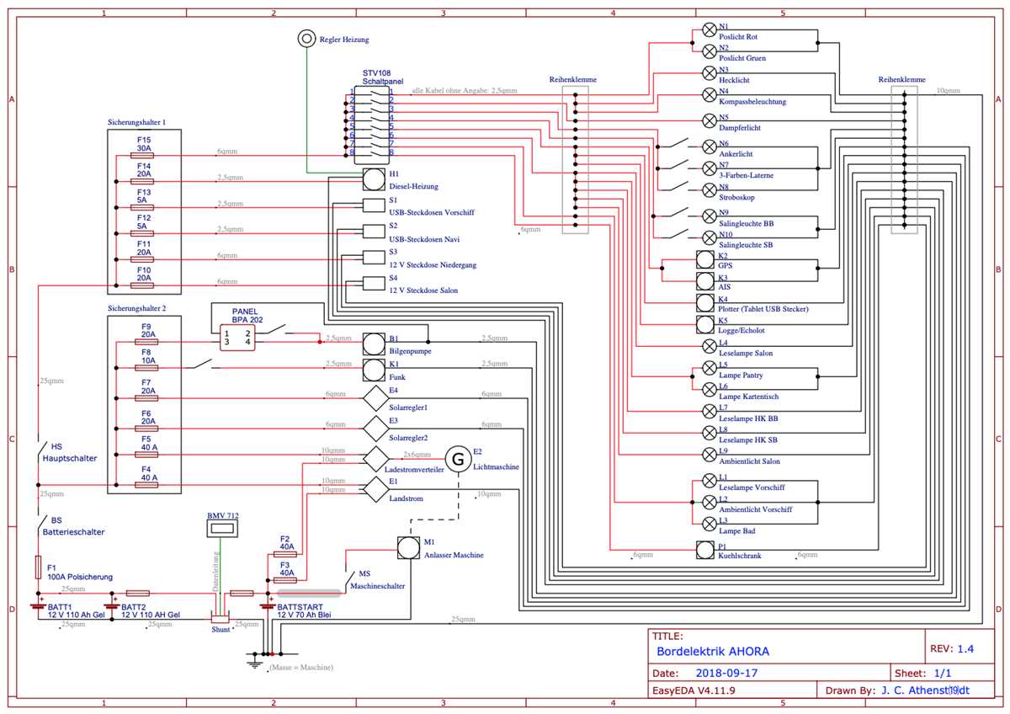Select the F2 40A fuse symbol

click(x=287, y=554)
